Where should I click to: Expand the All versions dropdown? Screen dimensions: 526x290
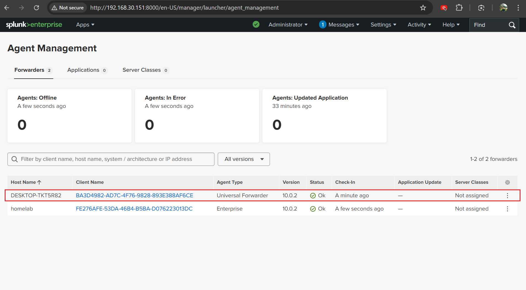pos(244,159)
